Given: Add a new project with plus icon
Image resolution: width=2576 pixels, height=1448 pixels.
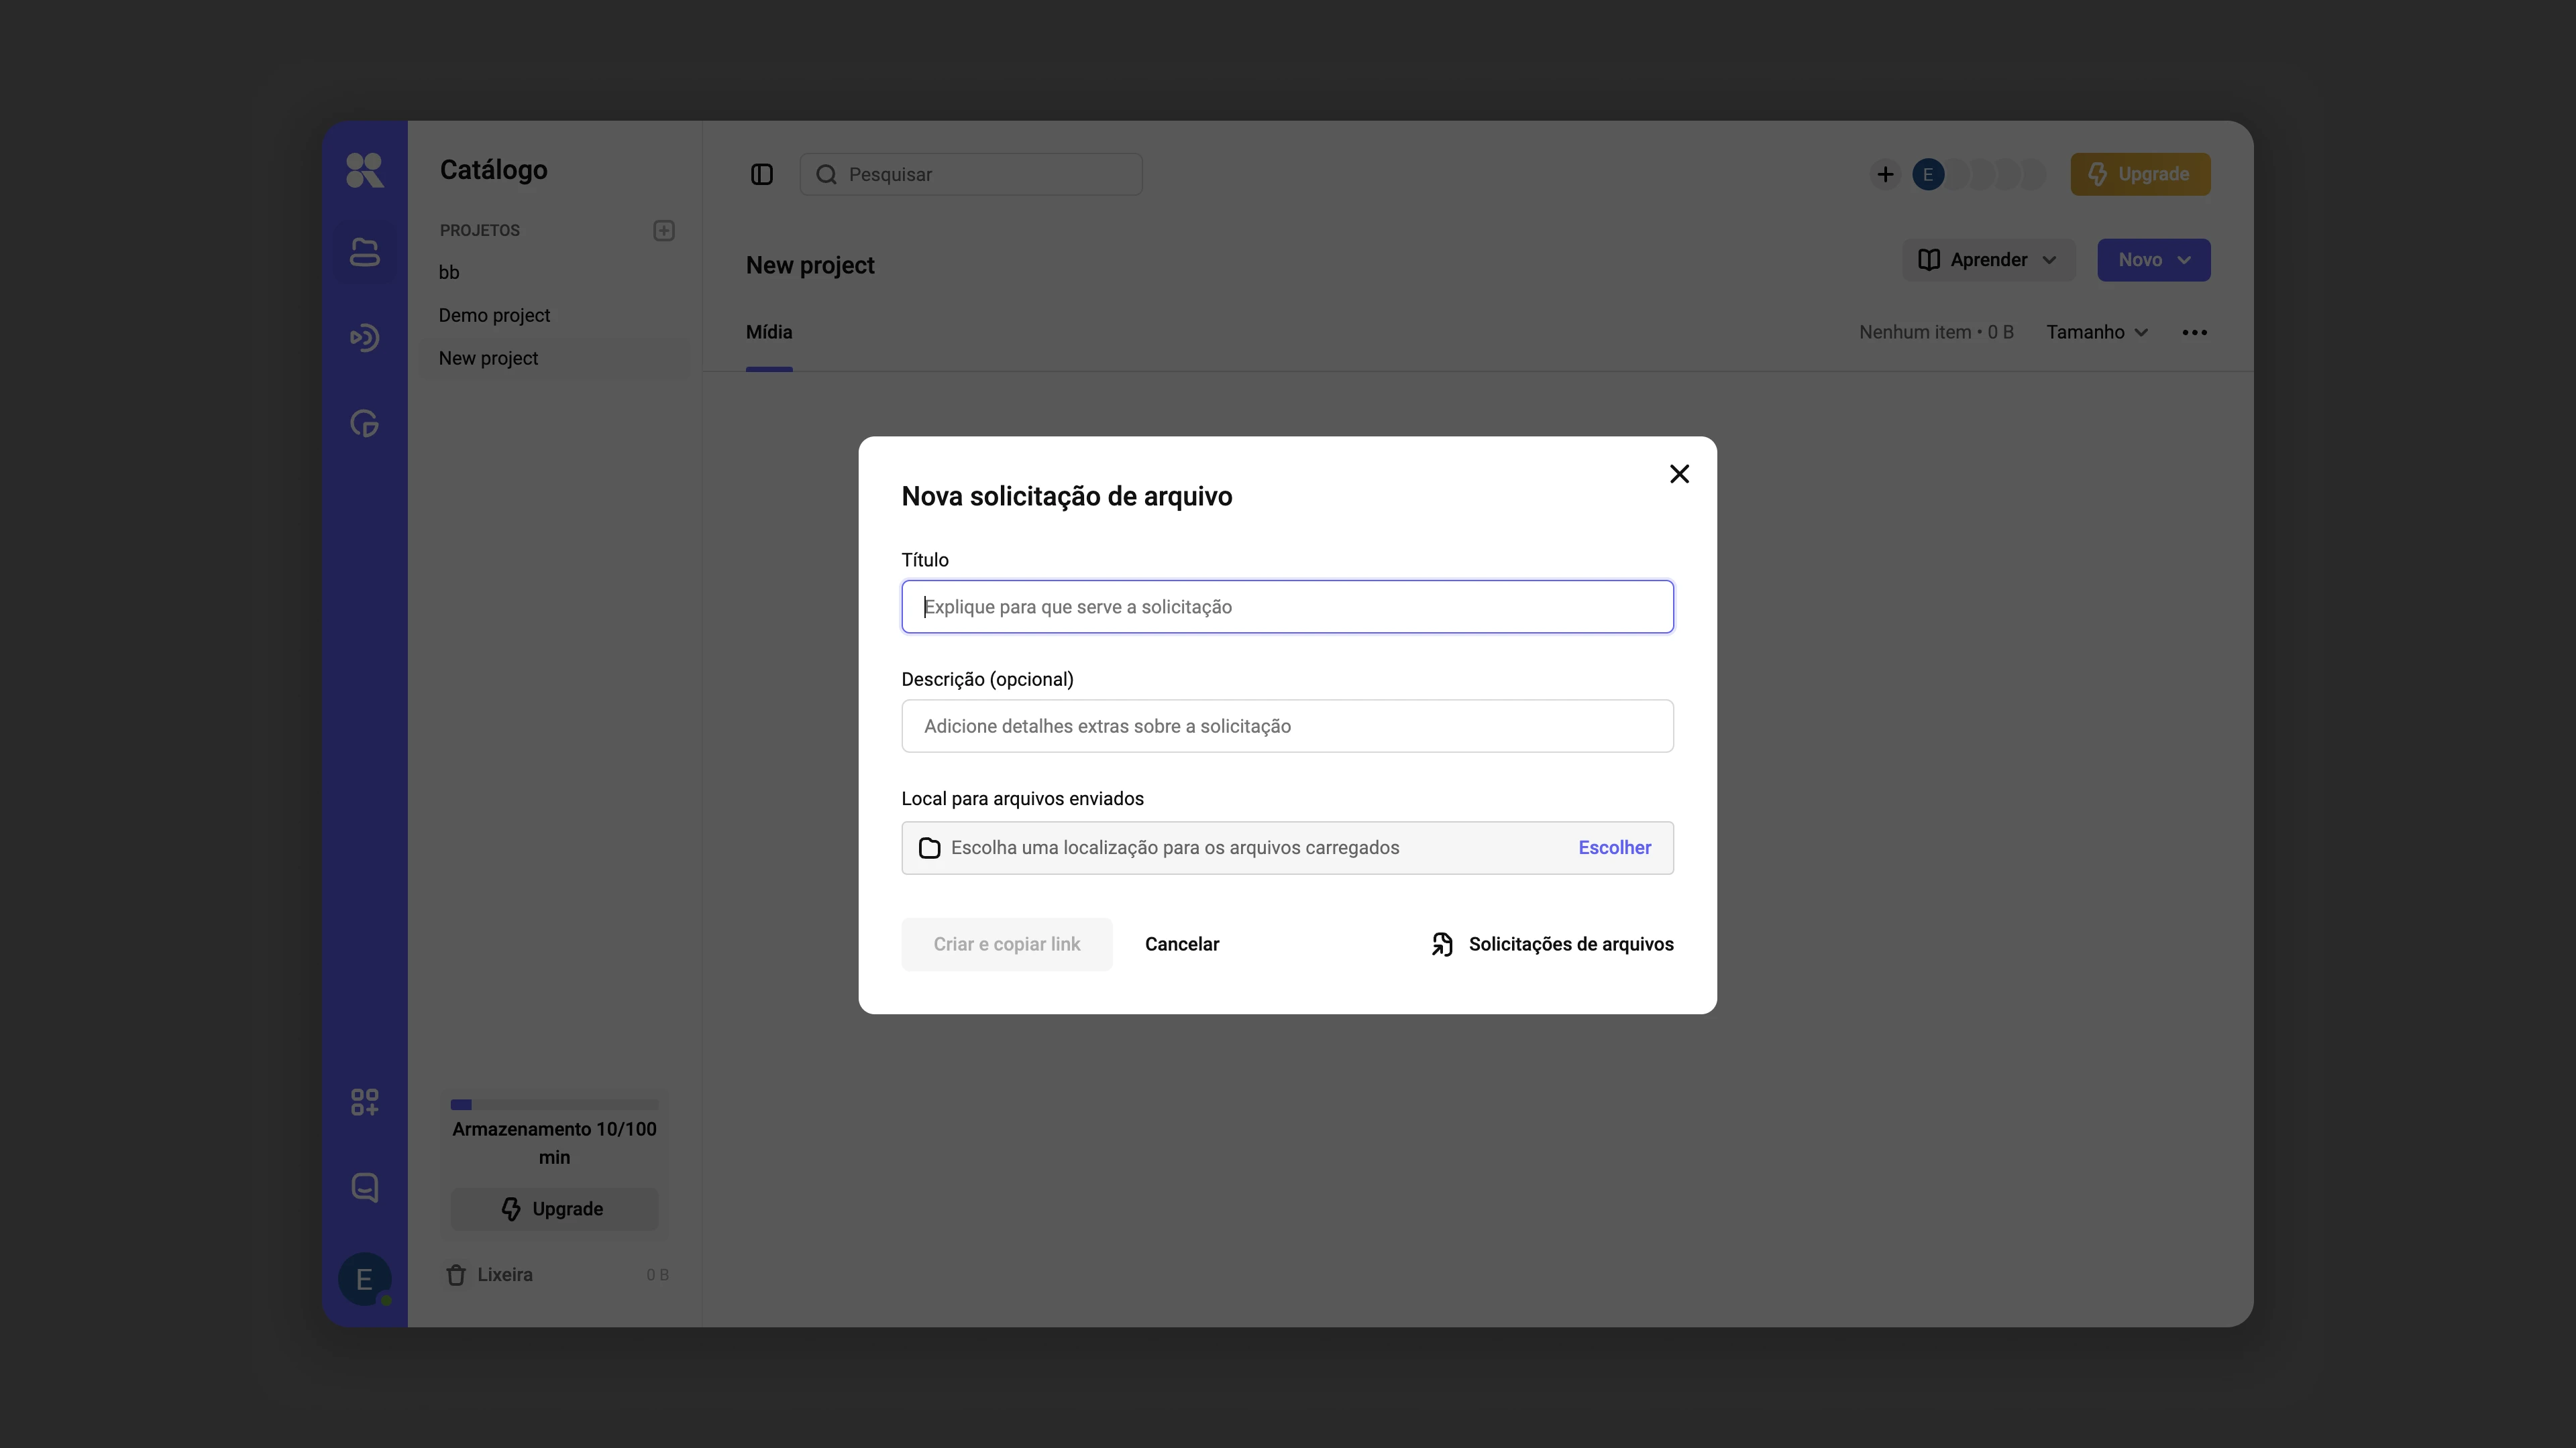Looking at the screenshot, I should tap(664, 231).
